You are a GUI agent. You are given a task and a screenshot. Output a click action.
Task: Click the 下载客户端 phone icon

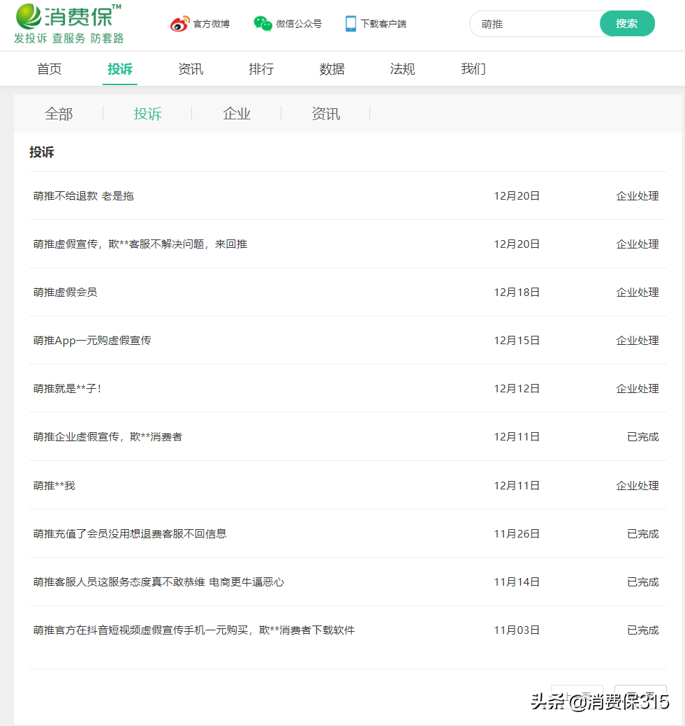coord(351,24)
